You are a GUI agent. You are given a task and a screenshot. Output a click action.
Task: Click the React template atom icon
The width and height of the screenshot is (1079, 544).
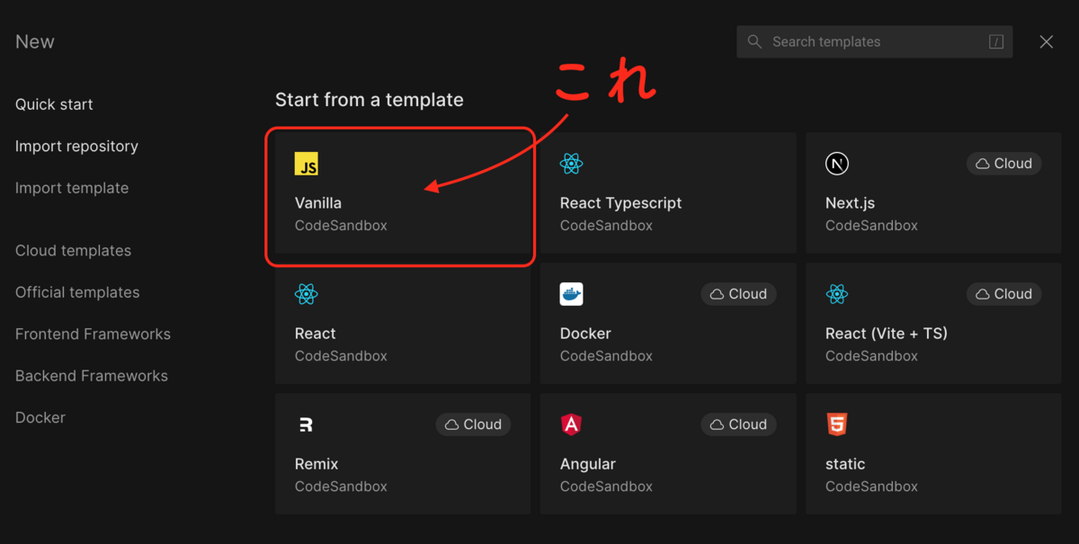point(307,293)
